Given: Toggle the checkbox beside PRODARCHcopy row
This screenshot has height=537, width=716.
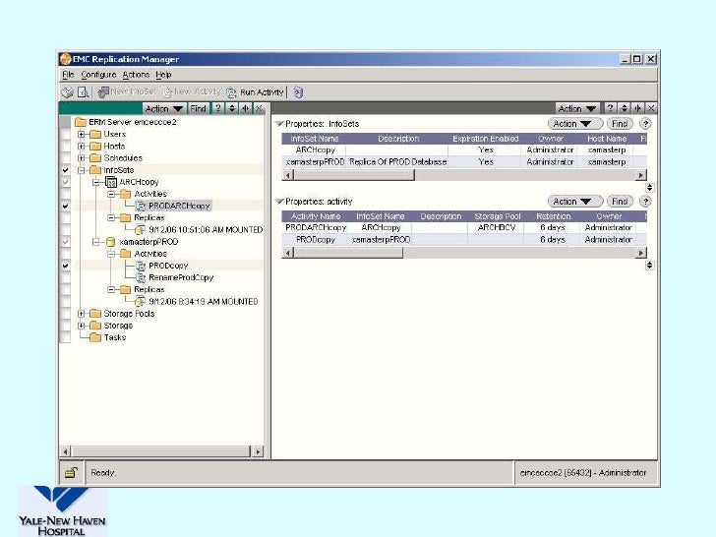Looking at the screenshot, I should pyautogui.click(x=66, y=206).
